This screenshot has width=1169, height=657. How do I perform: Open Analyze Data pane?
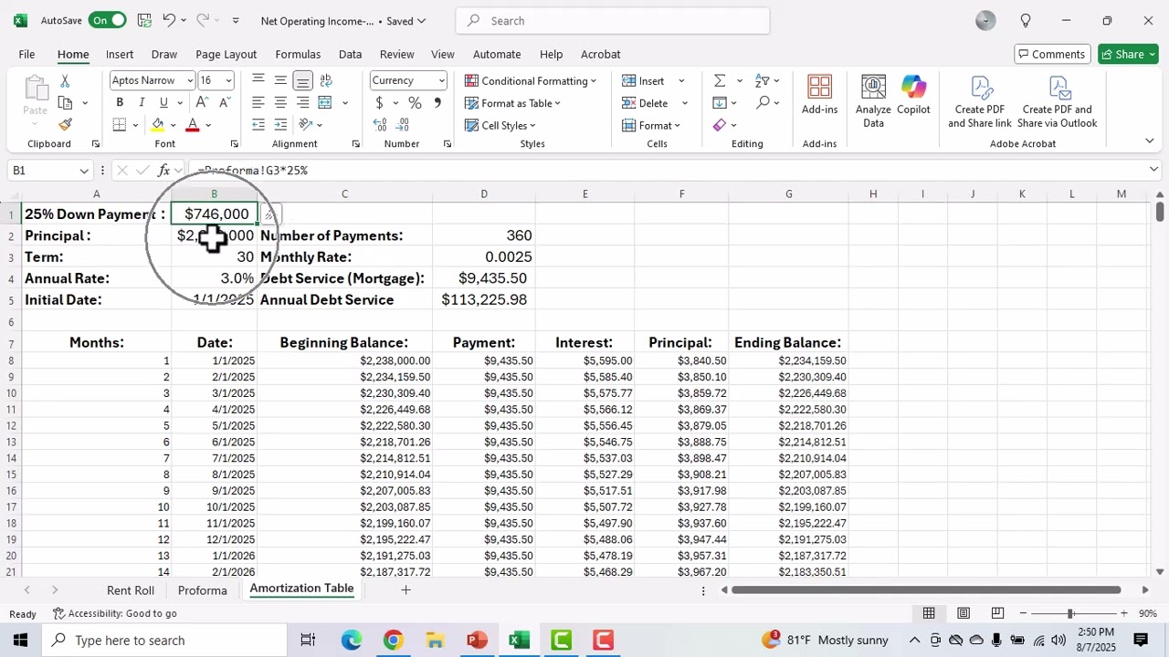873,102
